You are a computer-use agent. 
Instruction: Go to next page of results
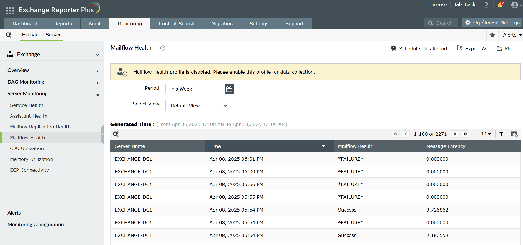(455, 134)
